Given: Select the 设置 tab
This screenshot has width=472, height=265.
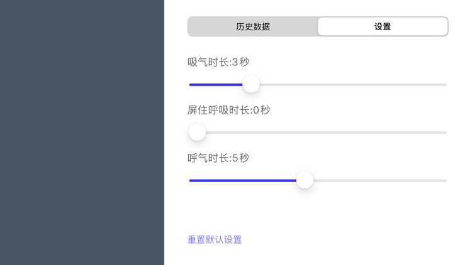Looking at the screenshot, I should (383, 27).
